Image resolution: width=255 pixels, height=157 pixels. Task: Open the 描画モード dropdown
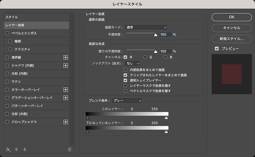tap(146, 27)
